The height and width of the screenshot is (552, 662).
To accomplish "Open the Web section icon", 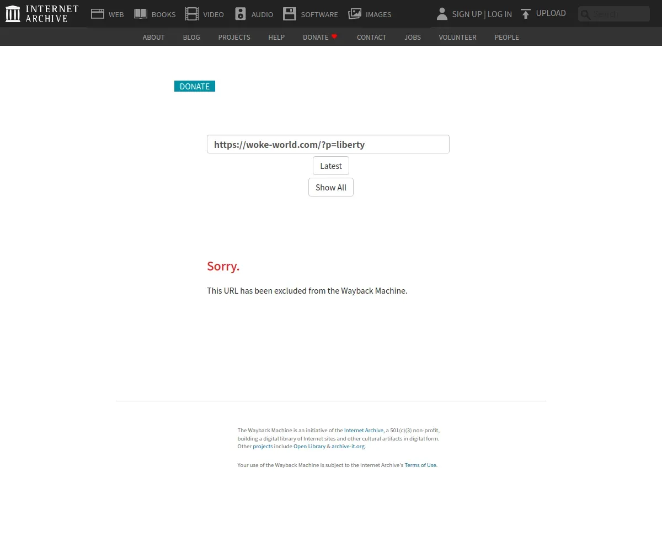I will coord(98,14).
